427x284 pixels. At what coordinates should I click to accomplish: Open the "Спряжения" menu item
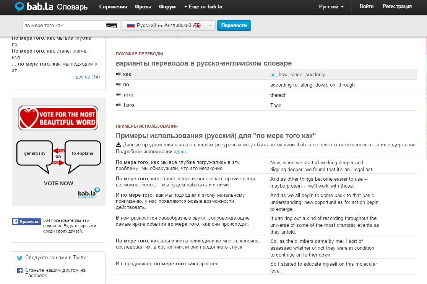(x=113, y=7)
